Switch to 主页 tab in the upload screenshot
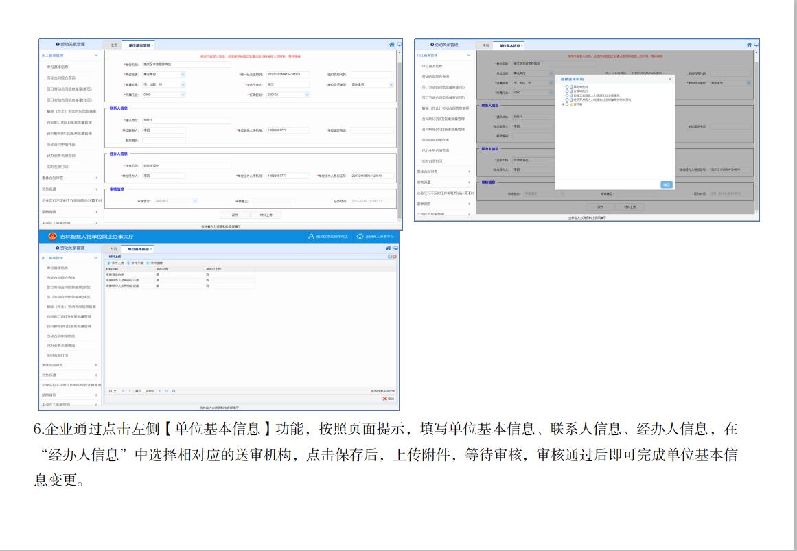Image resolution: width=797 pixels, height=551 pixels. tap(113, 249)
